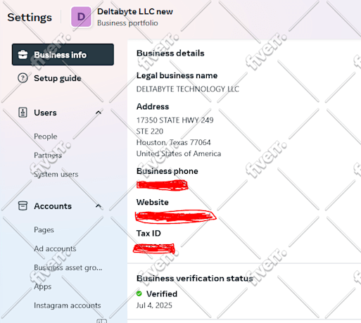
Task: Click the briefcase icon in Business info
Action: tap(23, 55)
